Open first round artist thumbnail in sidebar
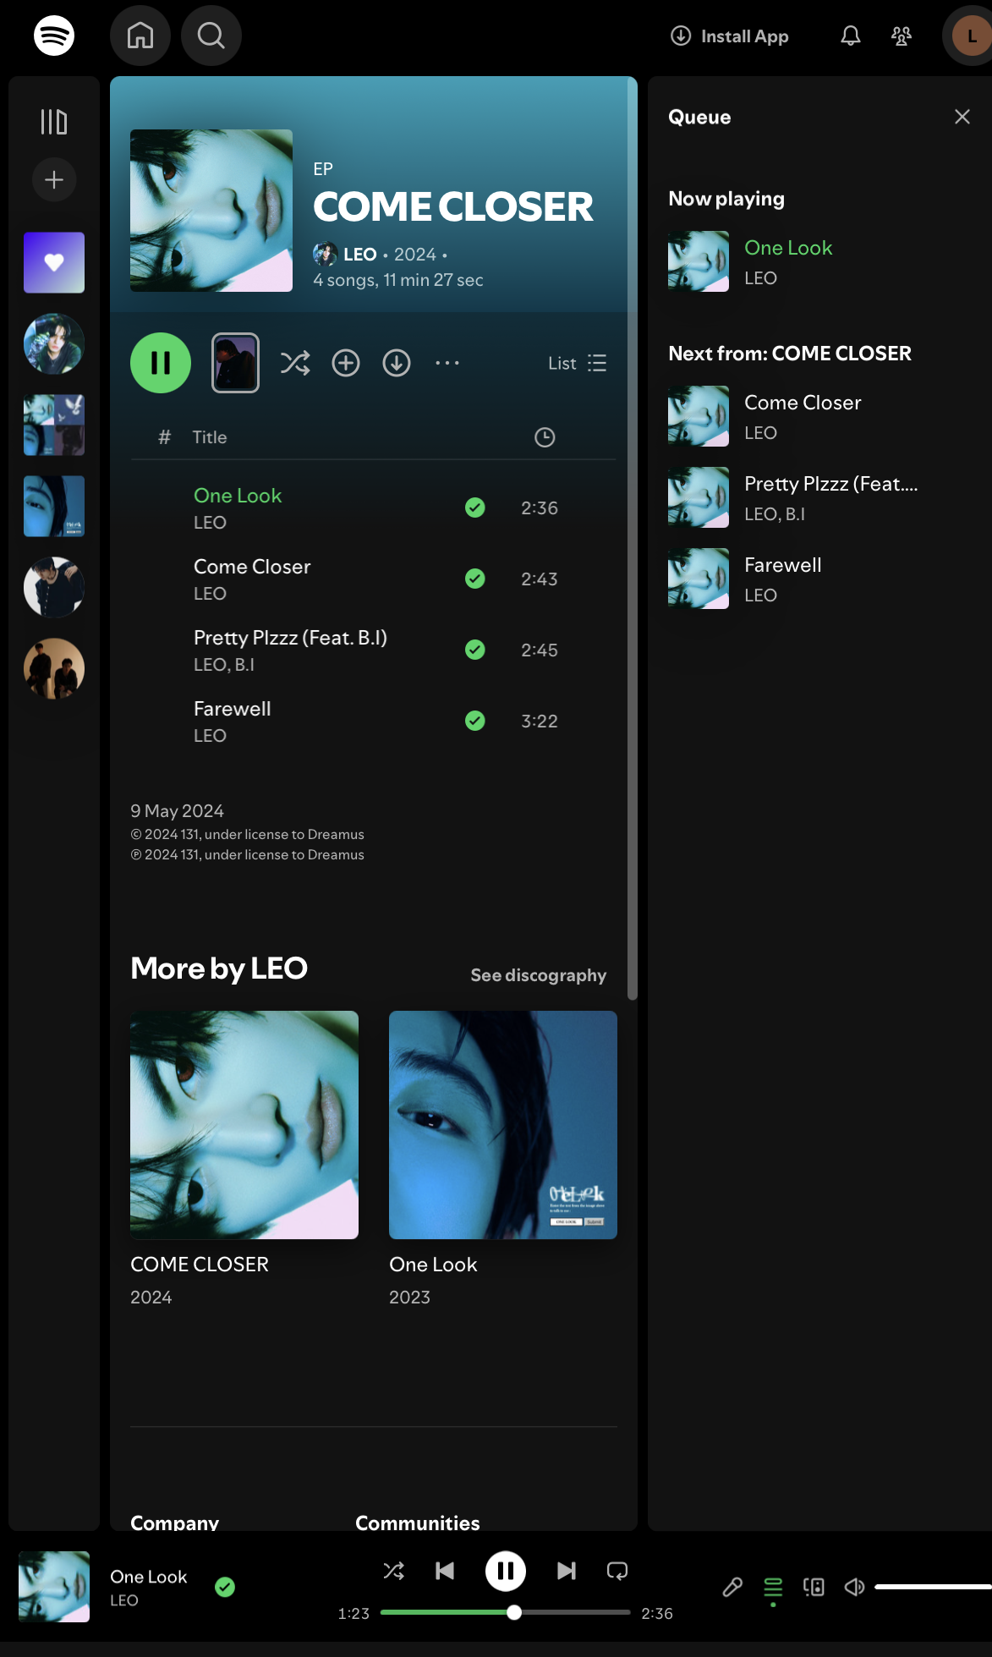This screenshot has width=992, height=1657. click(x=54, y=343)
